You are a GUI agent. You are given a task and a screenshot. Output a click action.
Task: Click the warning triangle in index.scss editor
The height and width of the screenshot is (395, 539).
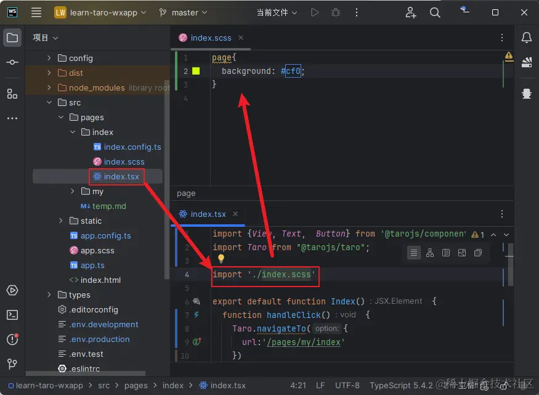point(509,55)
